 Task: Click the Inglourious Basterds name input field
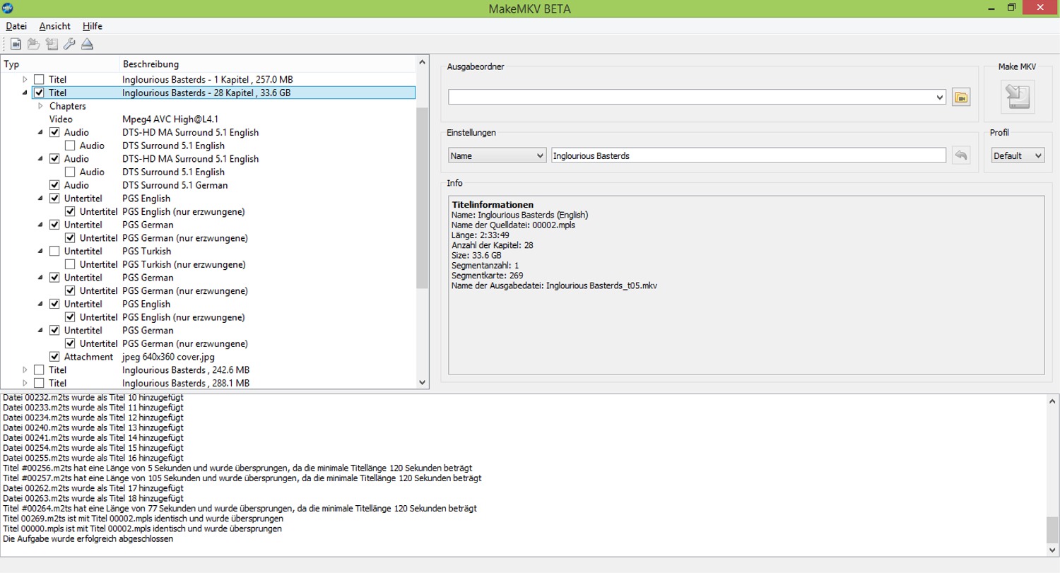(x=749, y=155)
